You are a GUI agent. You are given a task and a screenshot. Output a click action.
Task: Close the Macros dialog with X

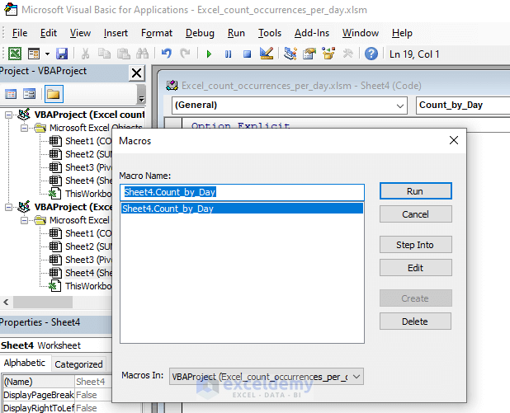[x=454, y=140]
